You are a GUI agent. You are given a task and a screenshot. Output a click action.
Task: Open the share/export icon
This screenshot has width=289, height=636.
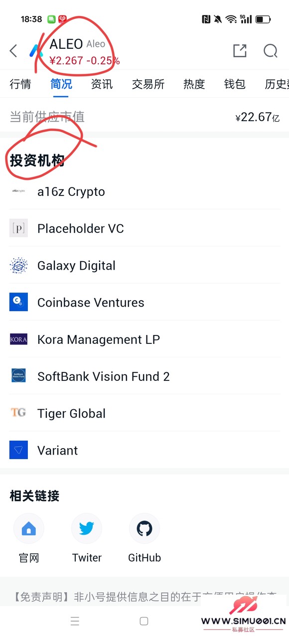pyautogui.click(x=240, y=51)
